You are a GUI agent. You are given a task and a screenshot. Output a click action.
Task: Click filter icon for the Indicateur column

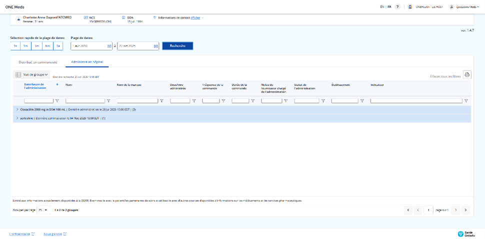[466, 101]
